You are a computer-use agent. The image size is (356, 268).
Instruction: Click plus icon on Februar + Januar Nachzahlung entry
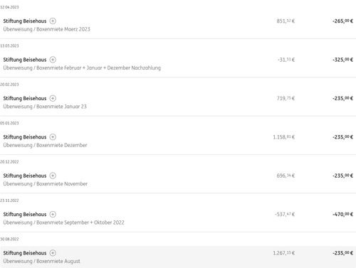pos(53,60)
